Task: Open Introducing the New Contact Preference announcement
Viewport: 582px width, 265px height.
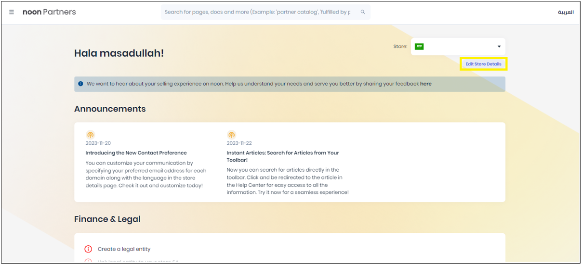Action: click(x=136, y=153)
